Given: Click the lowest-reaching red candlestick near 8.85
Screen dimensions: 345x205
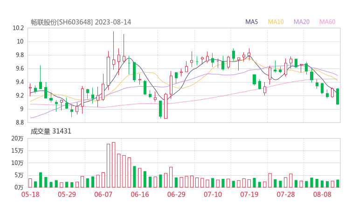Looking at the screenshot, I should (166, 106).
